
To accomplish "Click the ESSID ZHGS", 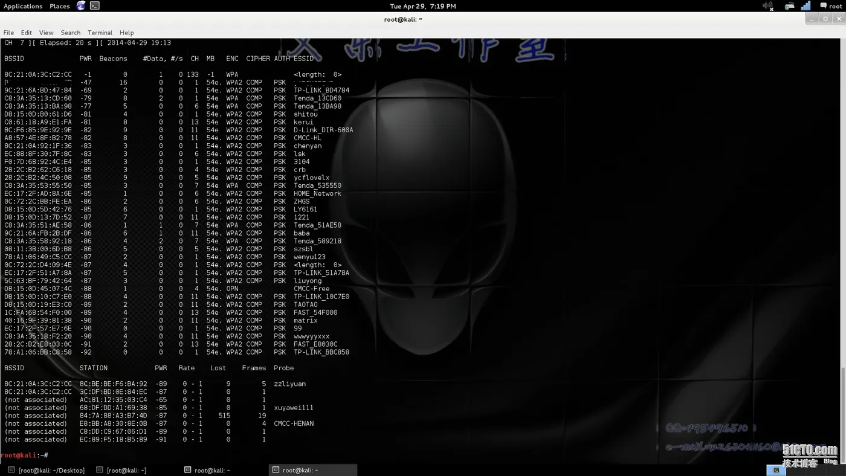I will [302, 201].
